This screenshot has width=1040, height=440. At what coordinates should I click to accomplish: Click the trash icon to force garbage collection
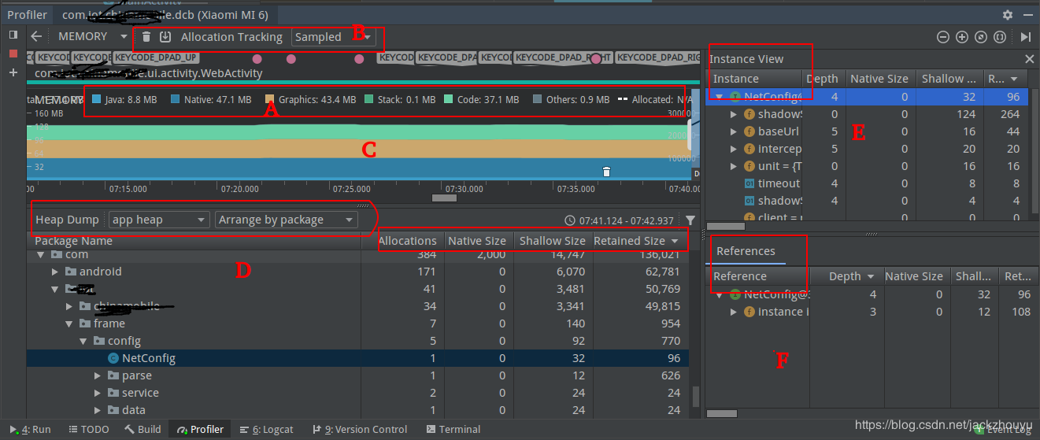[146, 37]
